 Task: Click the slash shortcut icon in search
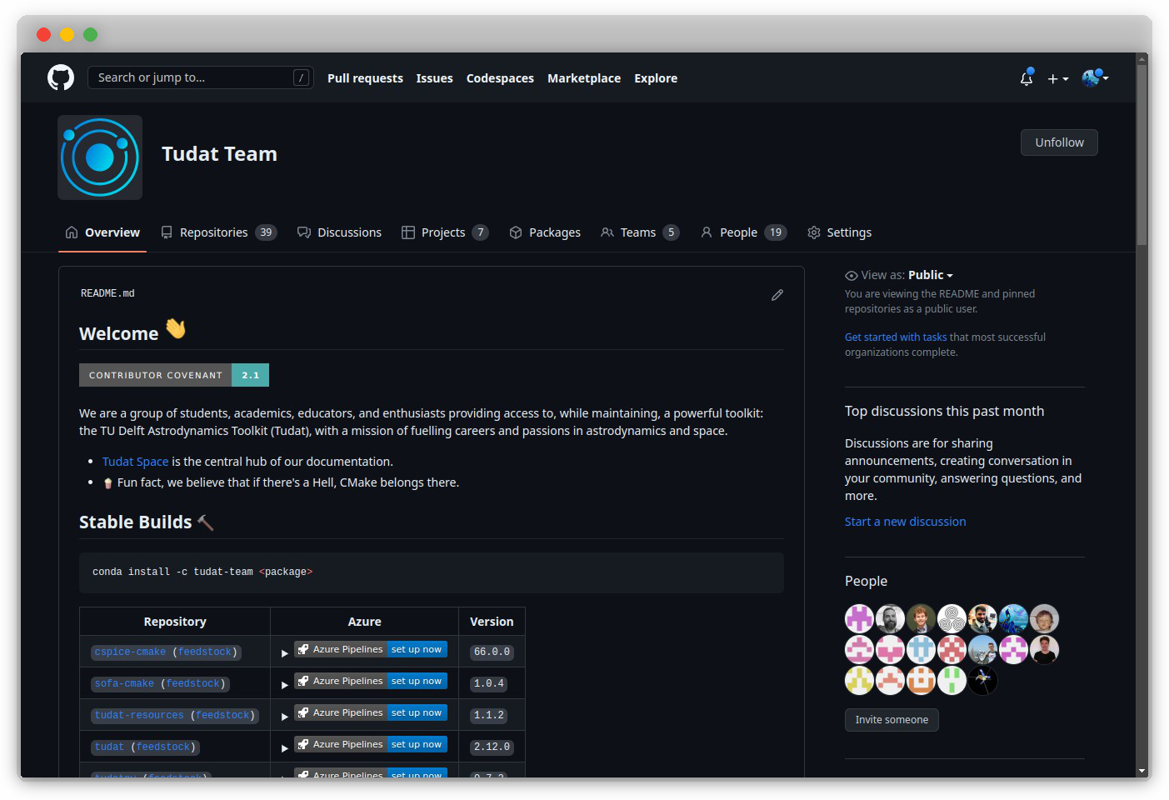pyautogui.click(x=302, y=77)
